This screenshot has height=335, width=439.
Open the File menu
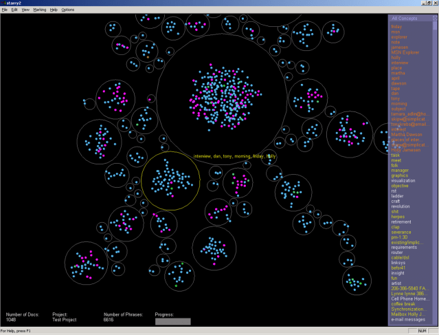pyautogui.click(x=5, y=10)
